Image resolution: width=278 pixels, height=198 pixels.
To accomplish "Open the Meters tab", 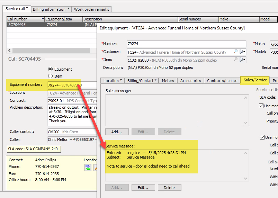I will pyautogui.click(x=168, y=81).
